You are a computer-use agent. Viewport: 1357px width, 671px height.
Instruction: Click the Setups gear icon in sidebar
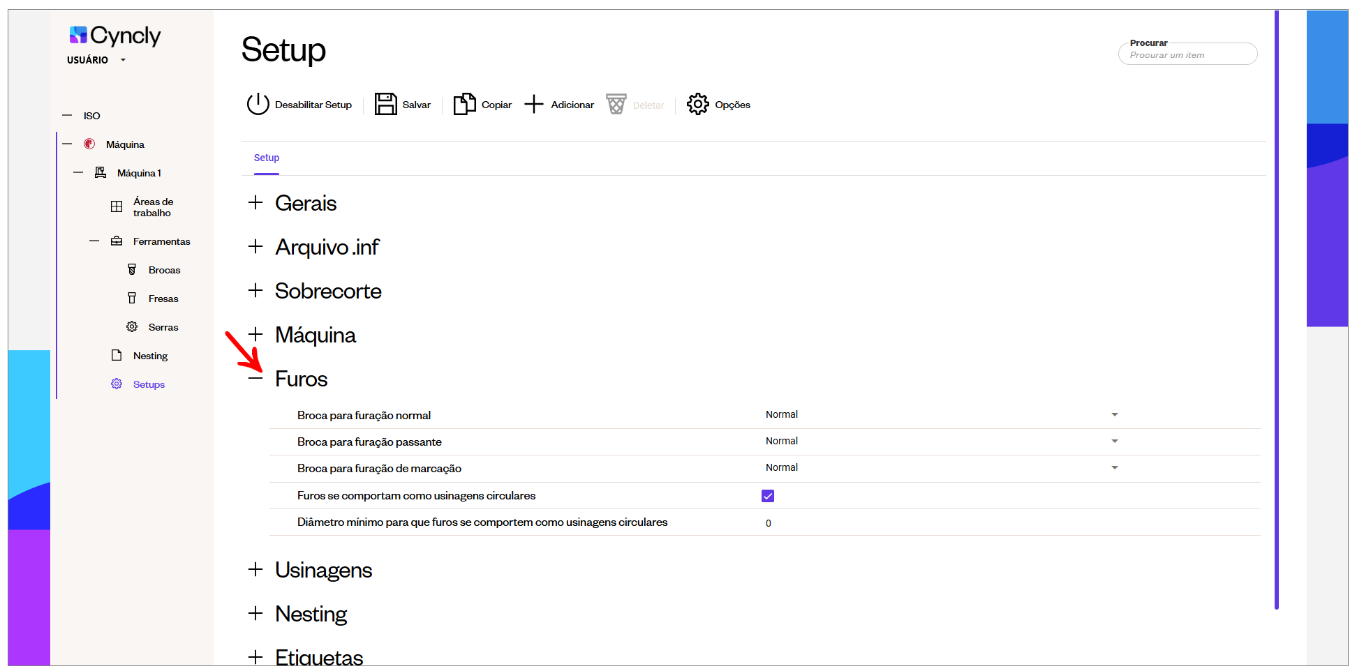pos(117,384)
